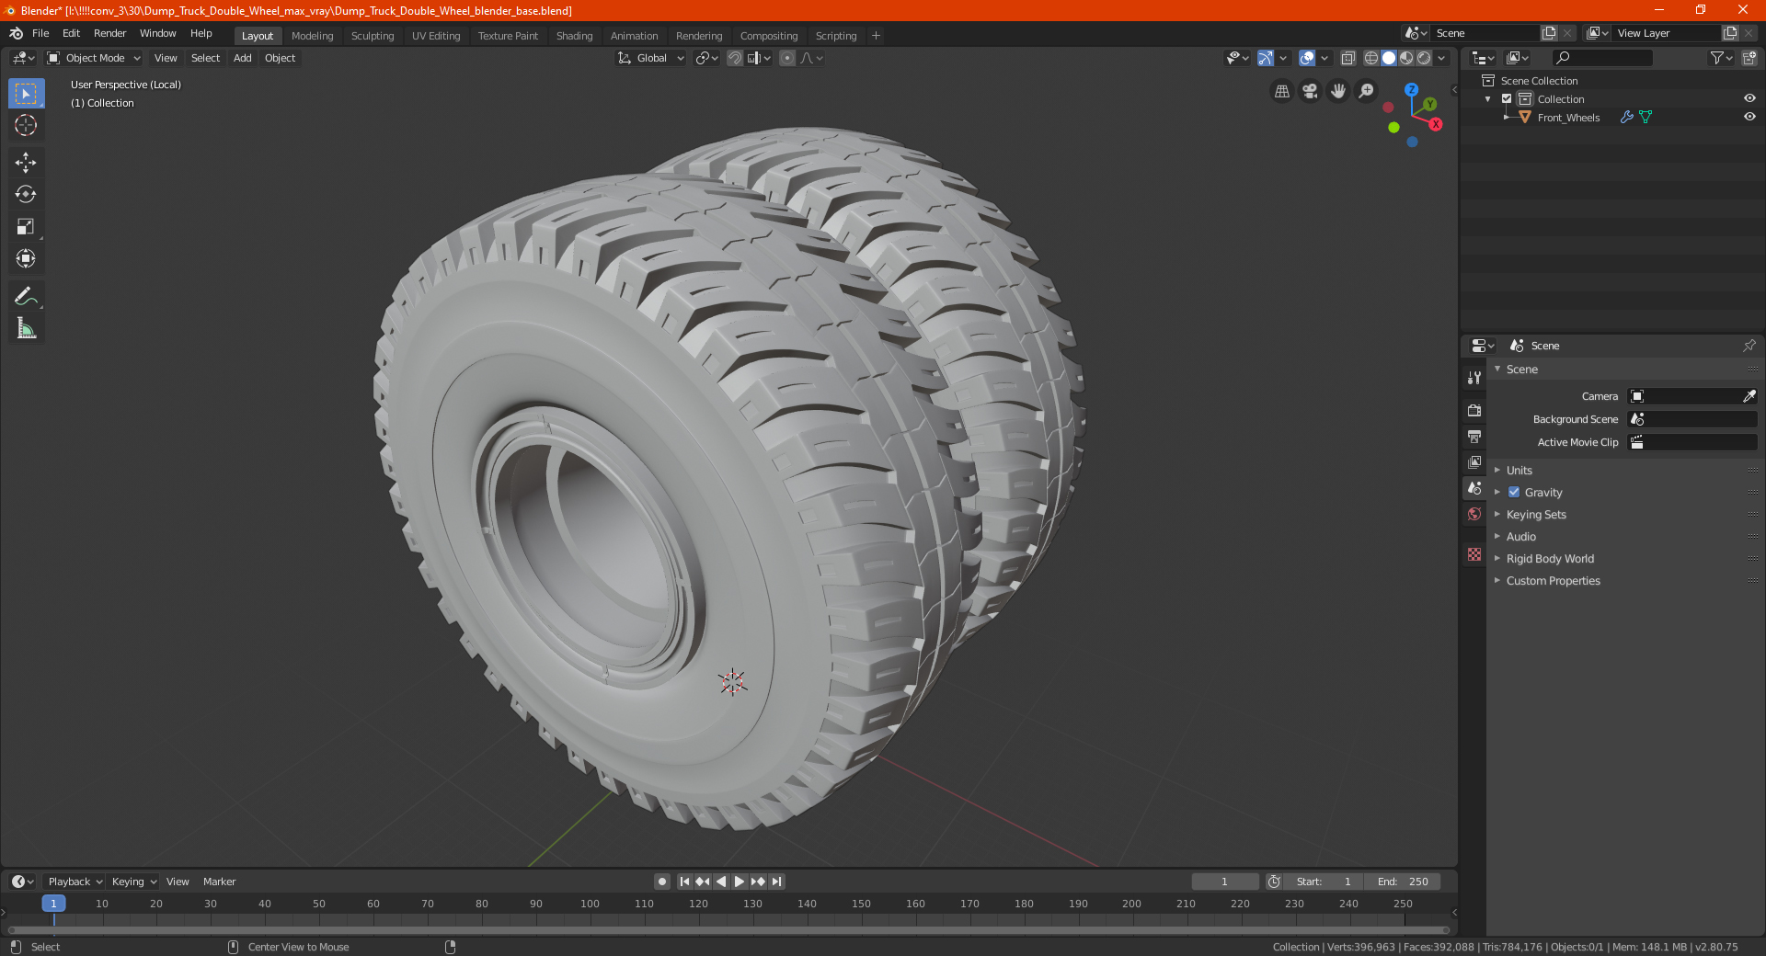Toggle the Gravity checkbox

pos(1514,493)
